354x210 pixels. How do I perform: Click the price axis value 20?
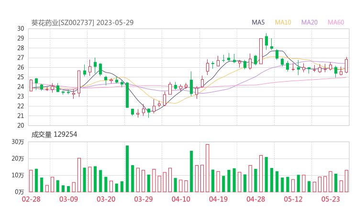(21, 126)
